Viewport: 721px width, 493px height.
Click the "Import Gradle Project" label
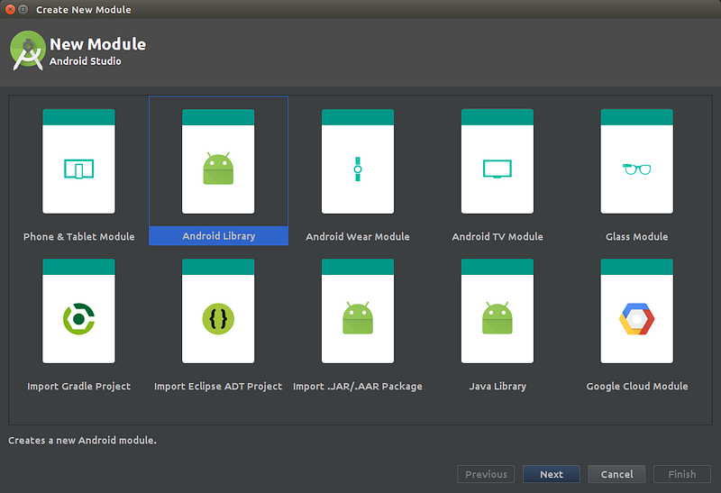point(78,387)
